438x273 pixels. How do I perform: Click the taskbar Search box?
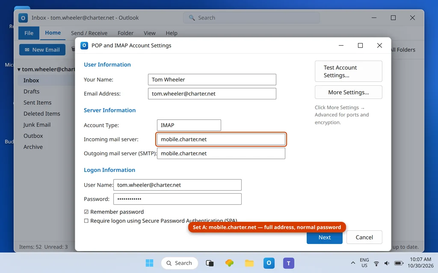point(179,263)
